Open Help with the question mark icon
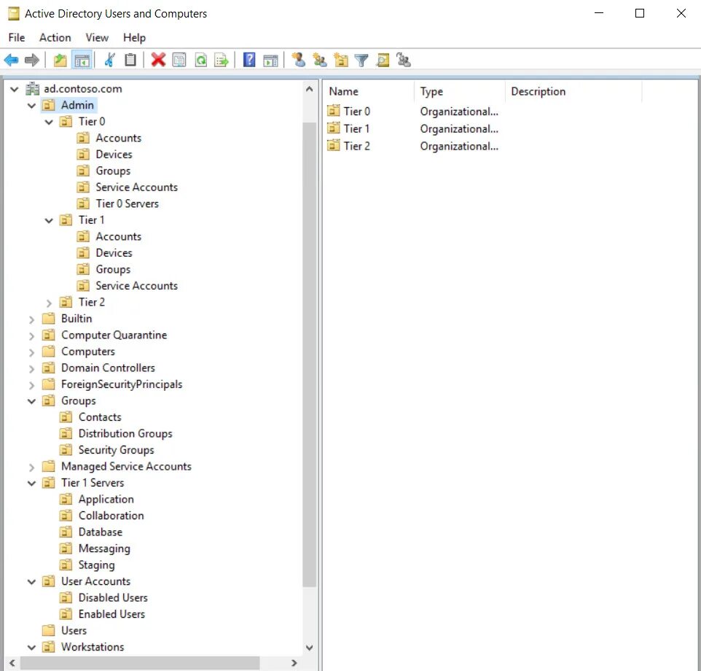Image resolution: width=701 pixels, height=671 pixels. [x=249, y=60]
